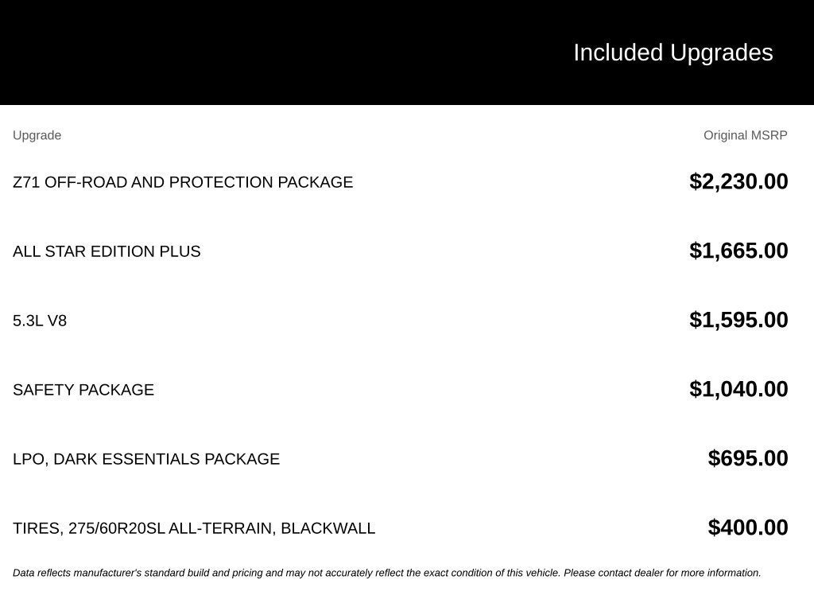Click 'Please contact dealer' sentence in disclaimer
Image resolution: width=814 pixels, height=611 pixels.
[x=662, y=573]
